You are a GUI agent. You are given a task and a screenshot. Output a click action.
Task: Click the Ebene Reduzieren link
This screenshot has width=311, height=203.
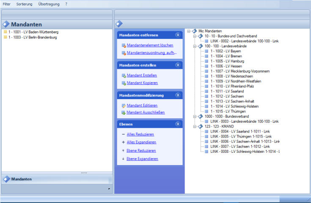(x=141, y=151)
